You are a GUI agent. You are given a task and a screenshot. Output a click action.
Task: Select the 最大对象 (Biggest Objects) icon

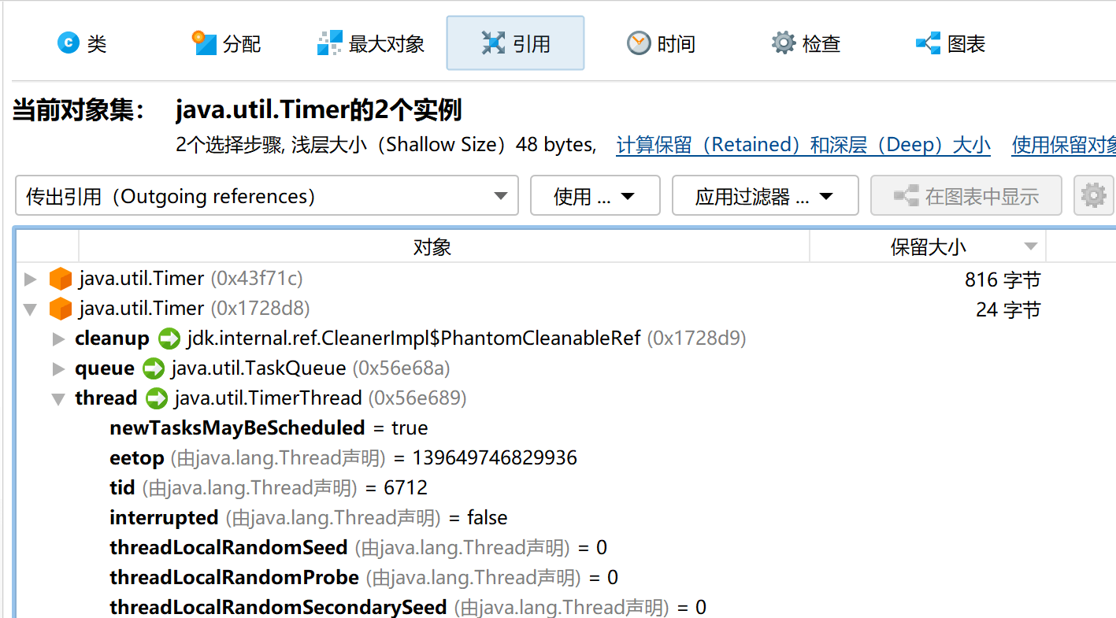coord(330,43)
